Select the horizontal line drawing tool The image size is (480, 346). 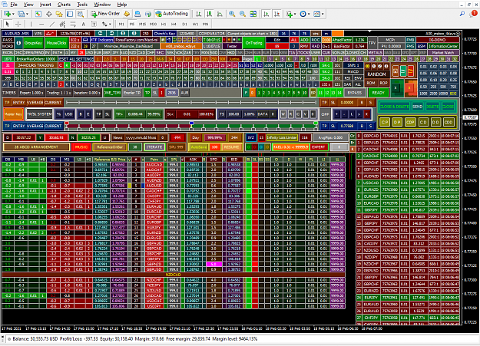(x=41, y=24)
